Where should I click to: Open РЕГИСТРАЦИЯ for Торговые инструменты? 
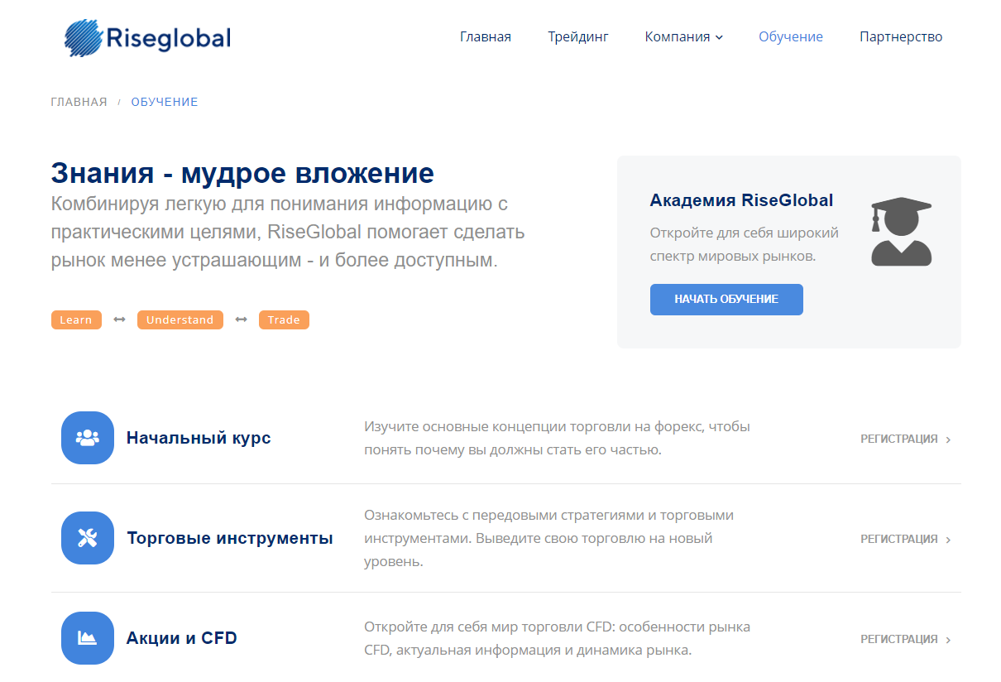906,539
